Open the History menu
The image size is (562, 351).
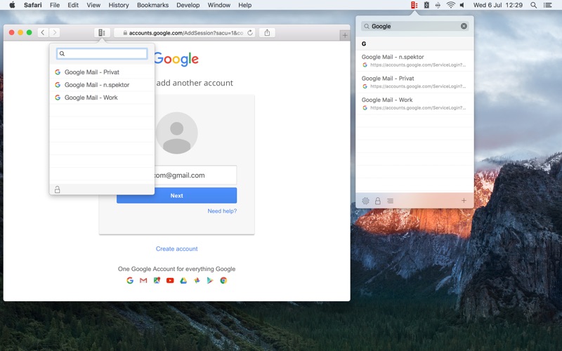pyautogui.click(x=119, y=5)
